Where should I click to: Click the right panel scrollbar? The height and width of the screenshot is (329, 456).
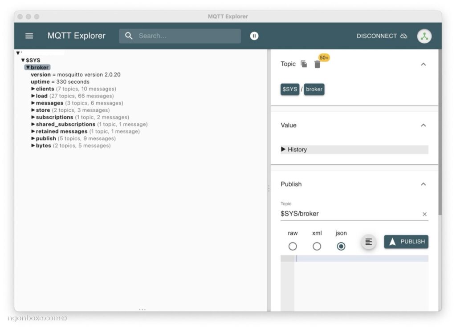440,132
